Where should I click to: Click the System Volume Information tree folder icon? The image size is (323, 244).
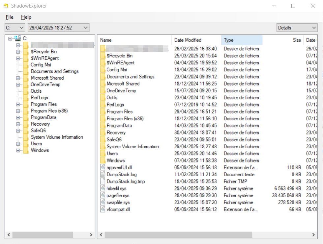[26, 137]
